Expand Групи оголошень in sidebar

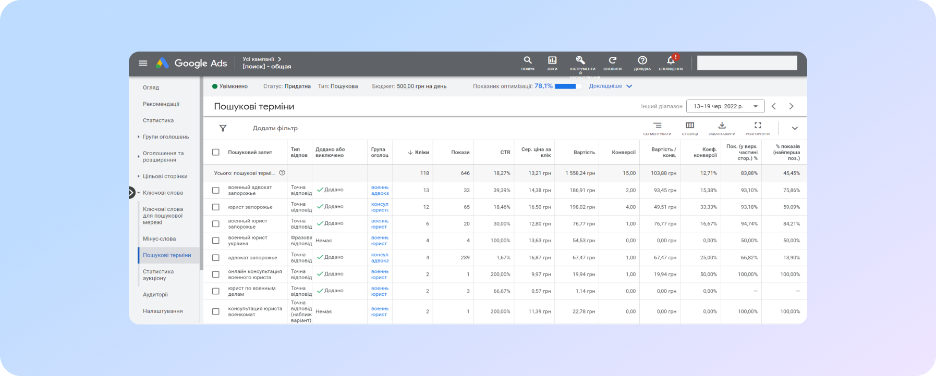pyautogui.click(x=138, y=137)
